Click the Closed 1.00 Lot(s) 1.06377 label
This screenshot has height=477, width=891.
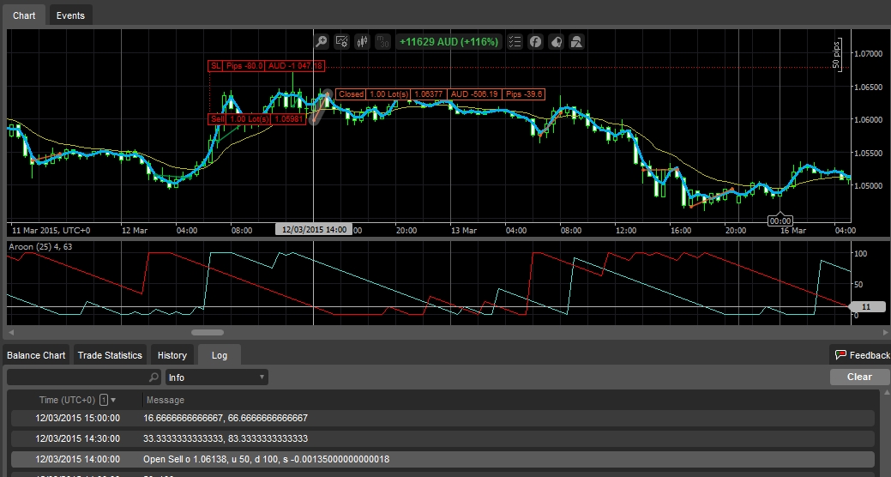coord(391,94)
